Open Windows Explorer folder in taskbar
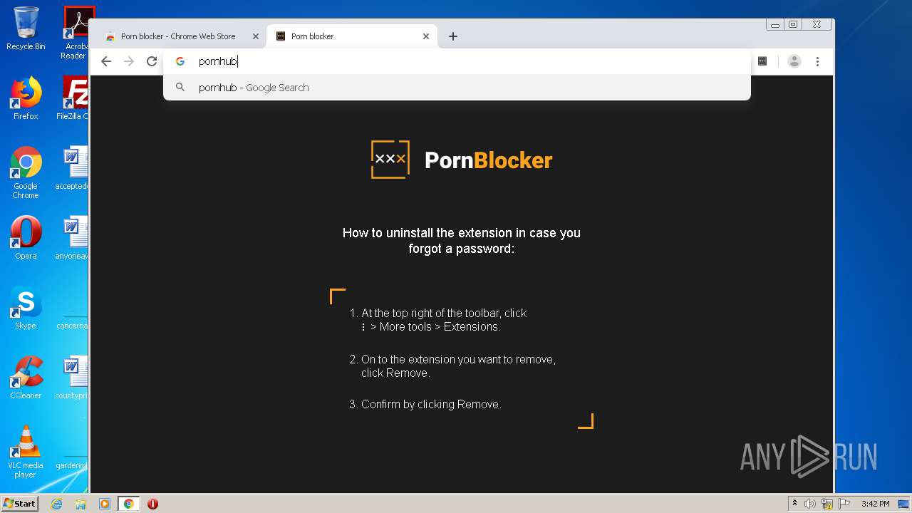 tap(81, 504)
